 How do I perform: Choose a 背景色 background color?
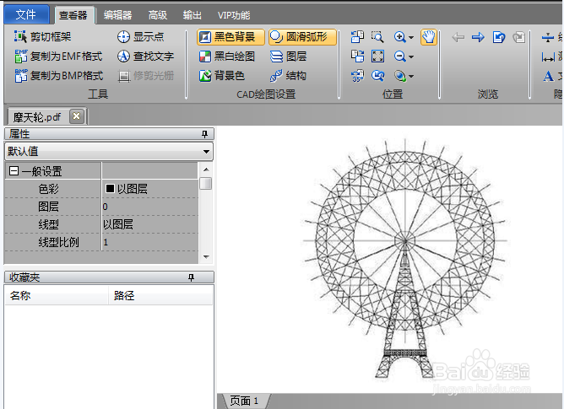click(x=222, y=75)
